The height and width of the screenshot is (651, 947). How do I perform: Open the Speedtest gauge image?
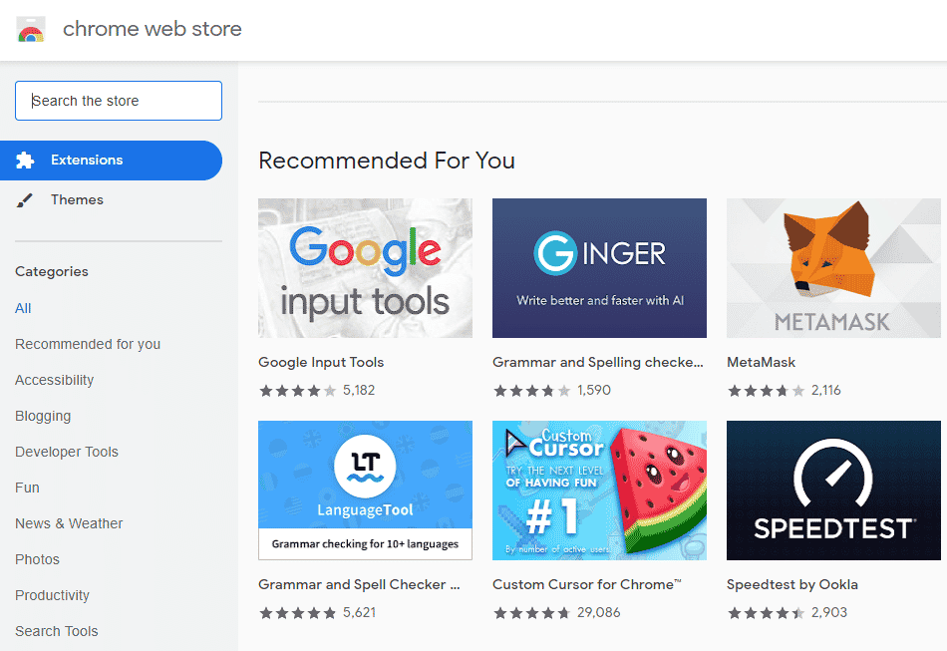tap(833, 489)
